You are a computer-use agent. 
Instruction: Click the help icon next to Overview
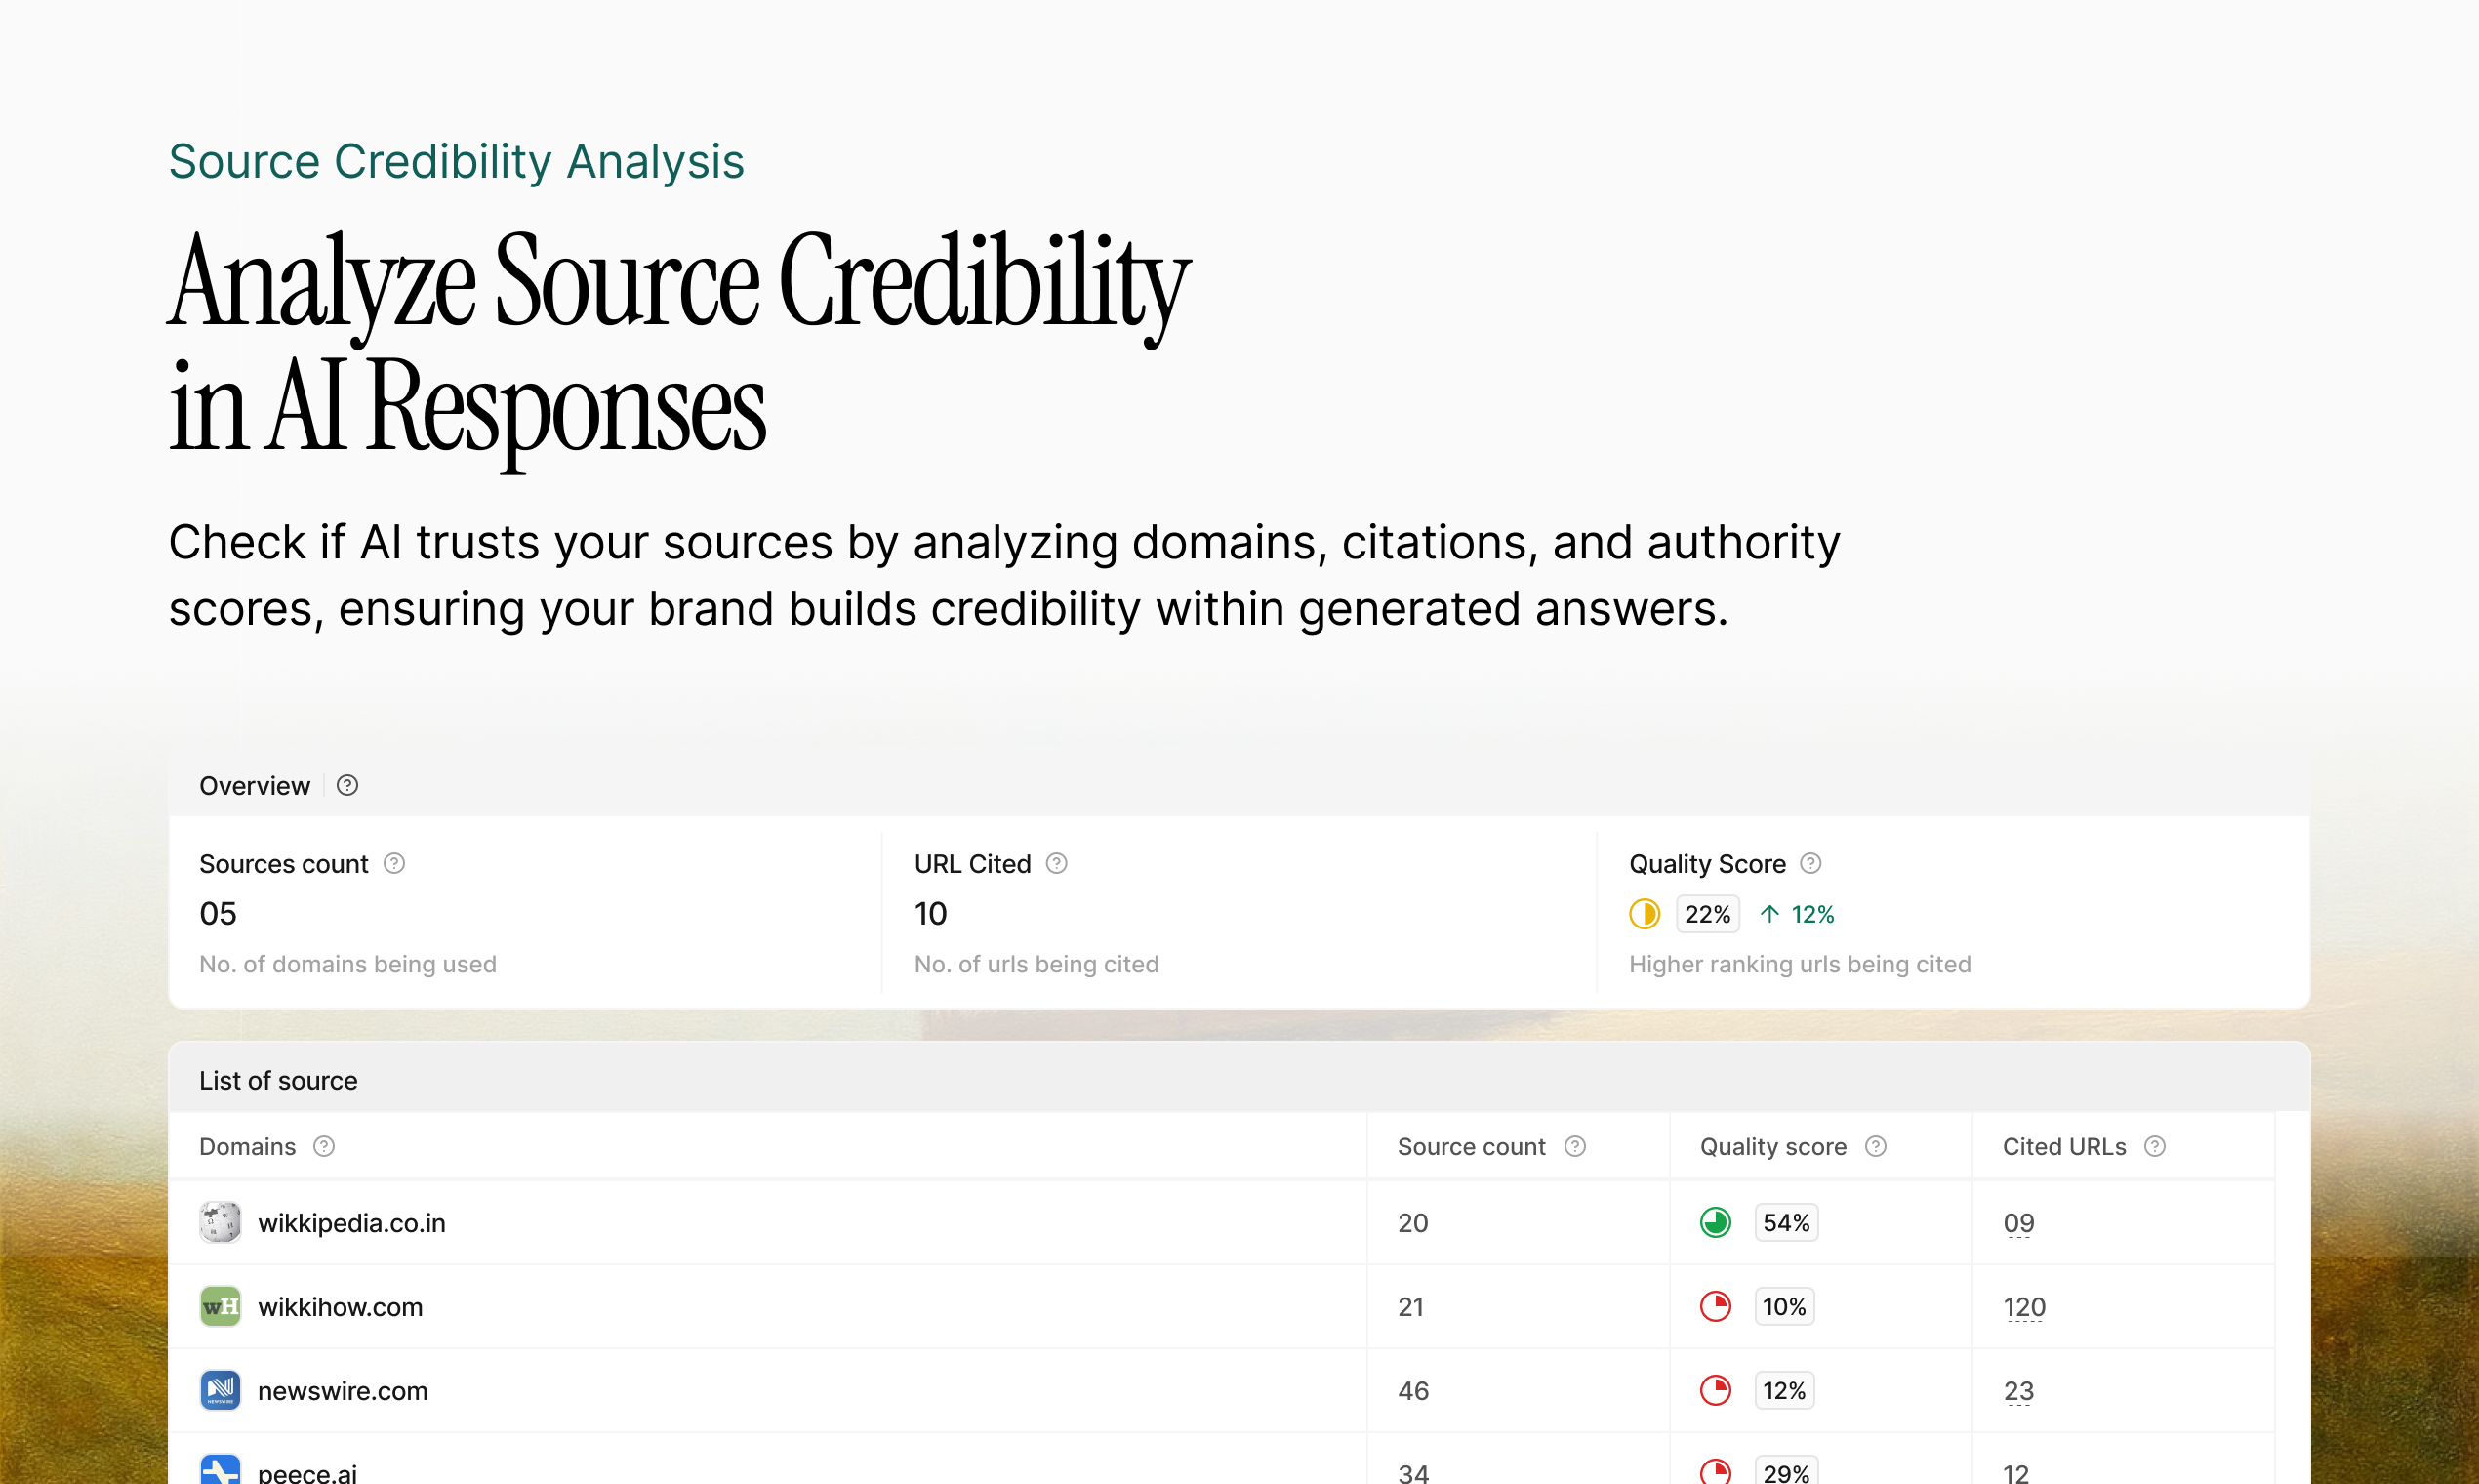point(346,785)
